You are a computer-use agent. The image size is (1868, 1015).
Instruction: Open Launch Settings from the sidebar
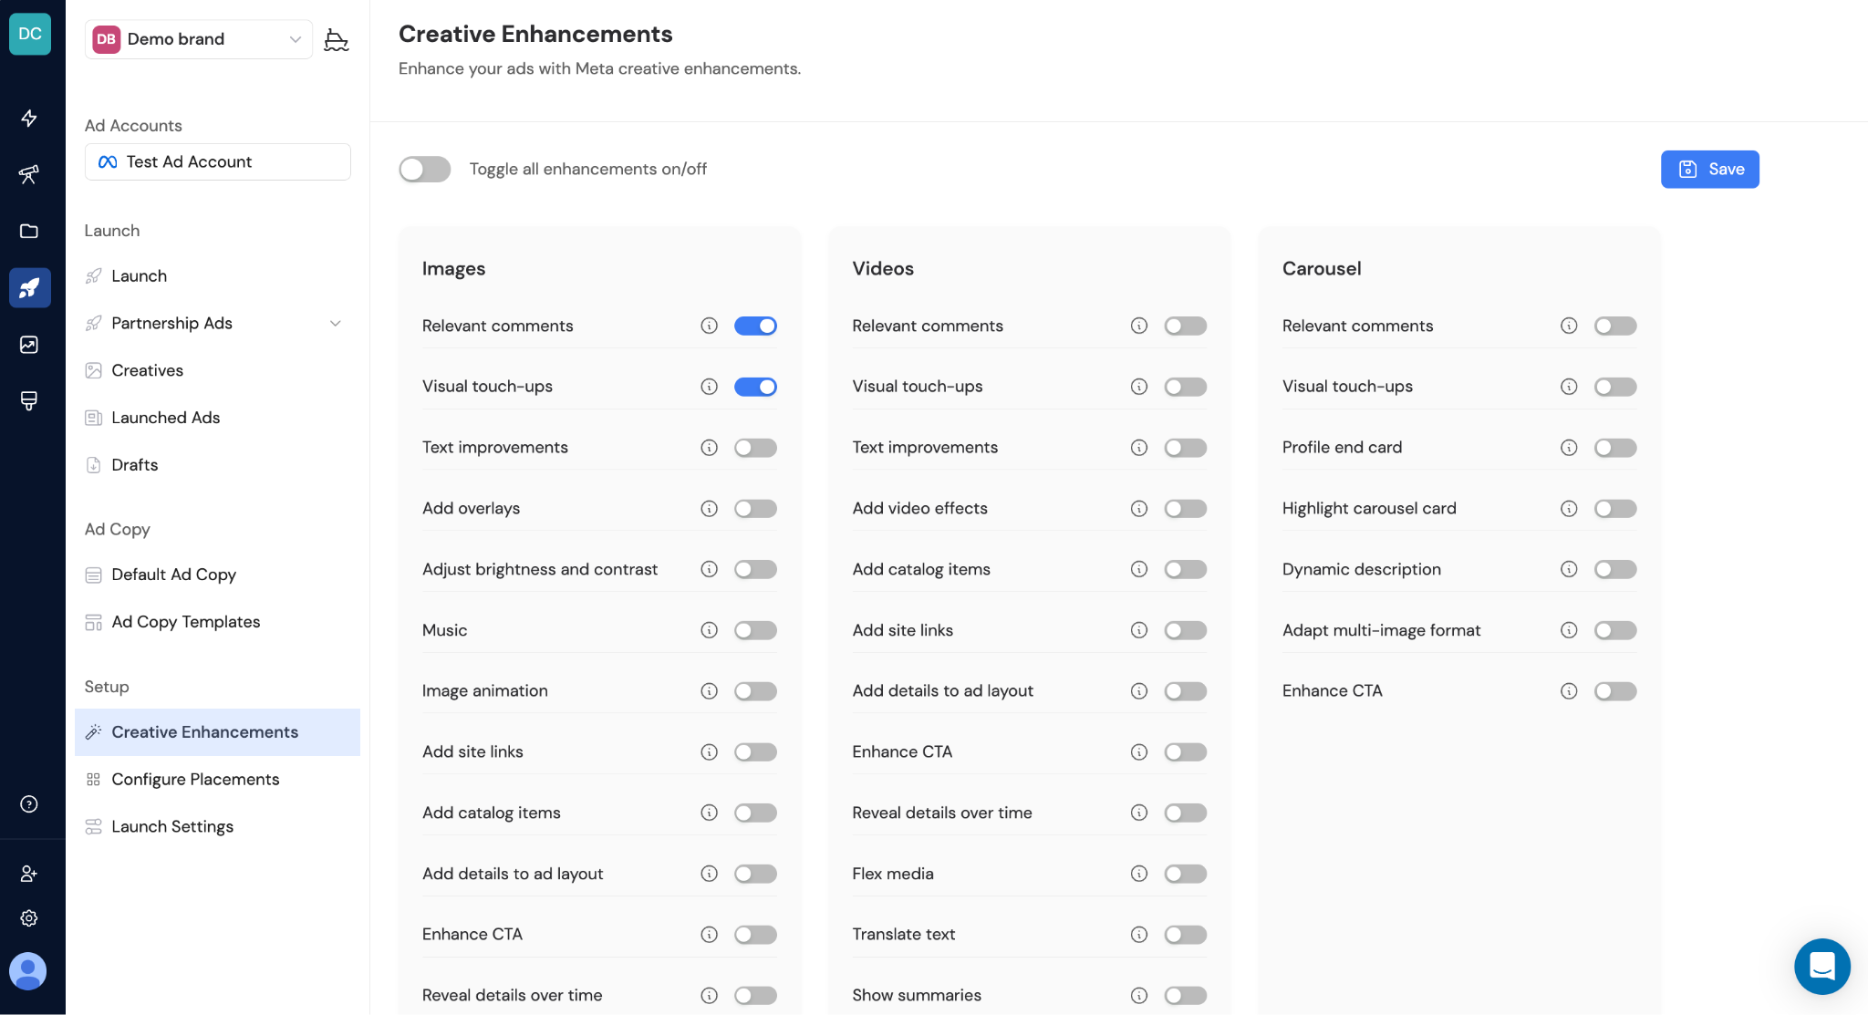[x=172, y=826]
